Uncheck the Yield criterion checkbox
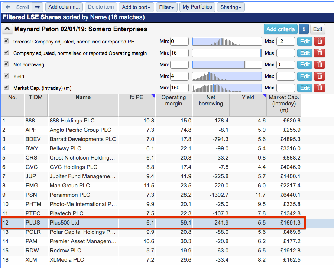Screen dimensions: 334x268 coord(6,76)
